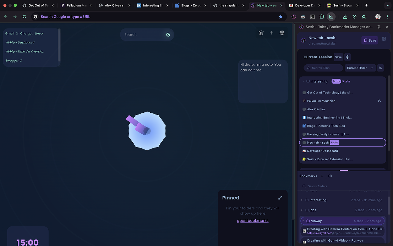Click the purple Save button for current tab
The width and height of the screenshot is (393, 246).
(370, 40)
